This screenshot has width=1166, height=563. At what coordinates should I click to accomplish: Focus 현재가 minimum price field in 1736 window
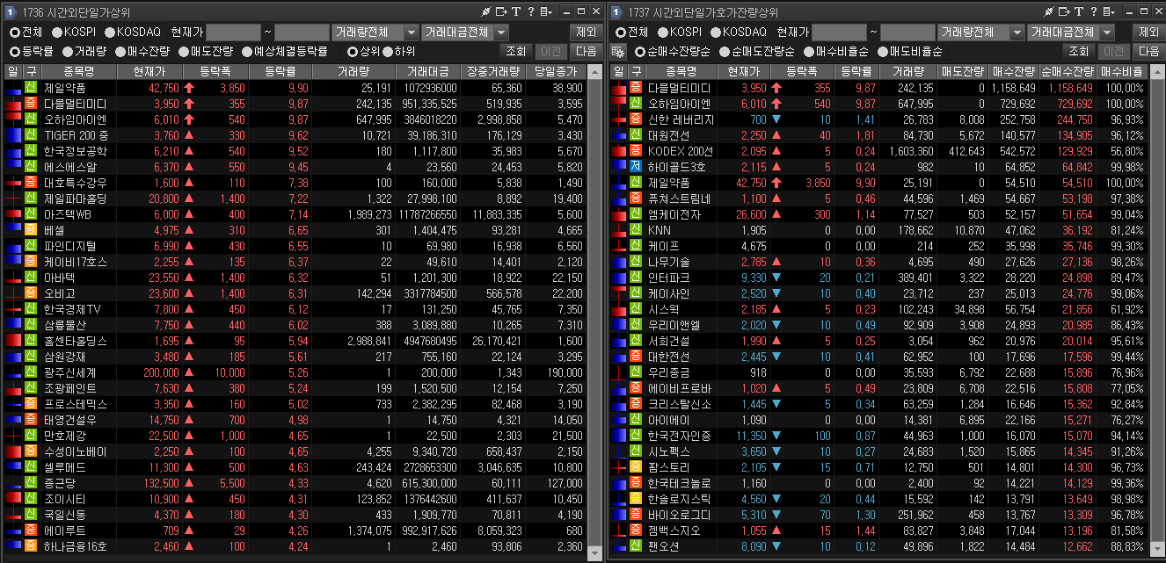[x=234, y=32]
